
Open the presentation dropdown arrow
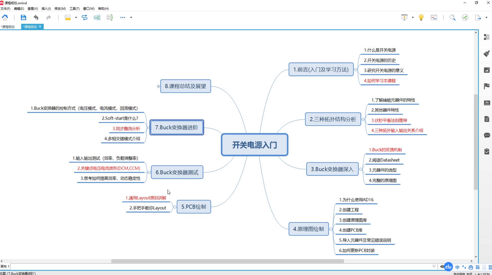[413, 17]
